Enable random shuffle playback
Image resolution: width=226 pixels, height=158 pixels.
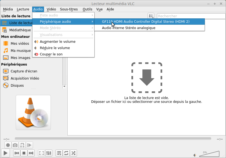pyautogui.click(x=73, y=153)
